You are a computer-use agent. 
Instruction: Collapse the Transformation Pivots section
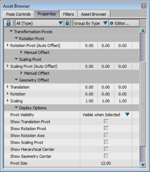point(11,31)
